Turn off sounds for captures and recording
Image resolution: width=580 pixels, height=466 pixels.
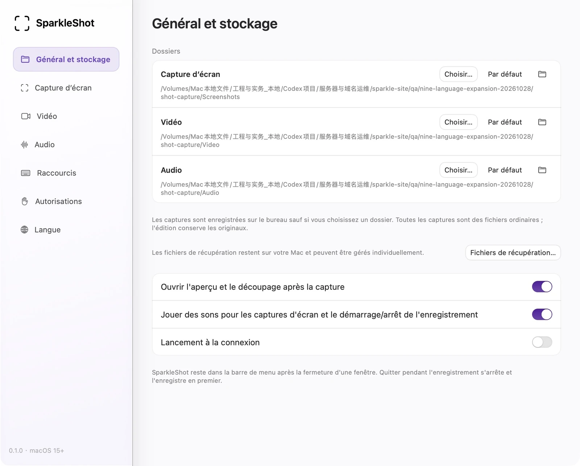tap(542, 314)
